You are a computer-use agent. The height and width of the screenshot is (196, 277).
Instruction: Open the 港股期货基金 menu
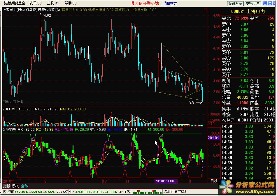point(15,3)
